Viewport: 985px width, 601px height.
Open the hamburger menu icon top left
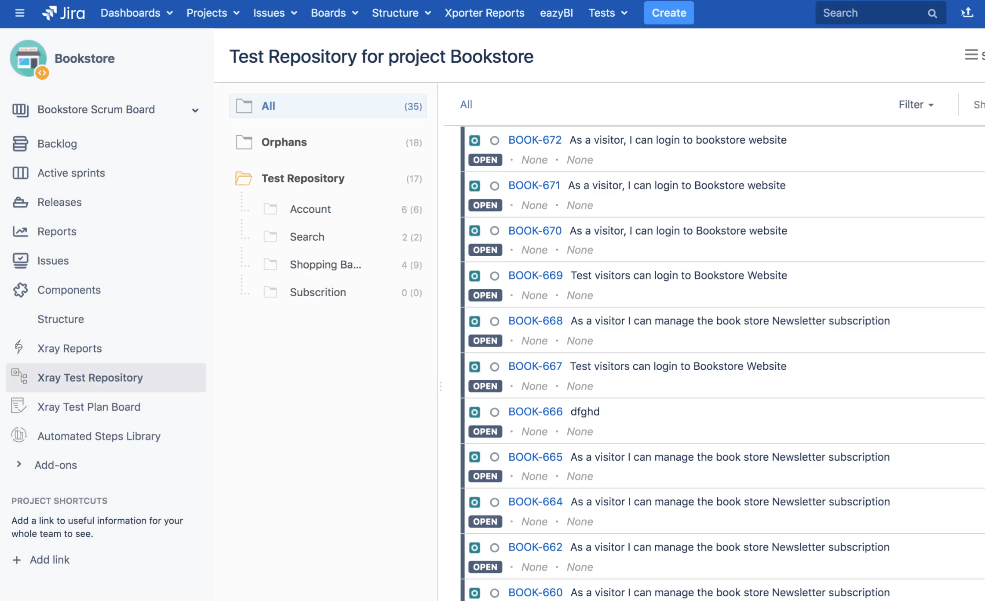(x=19, y=12)
